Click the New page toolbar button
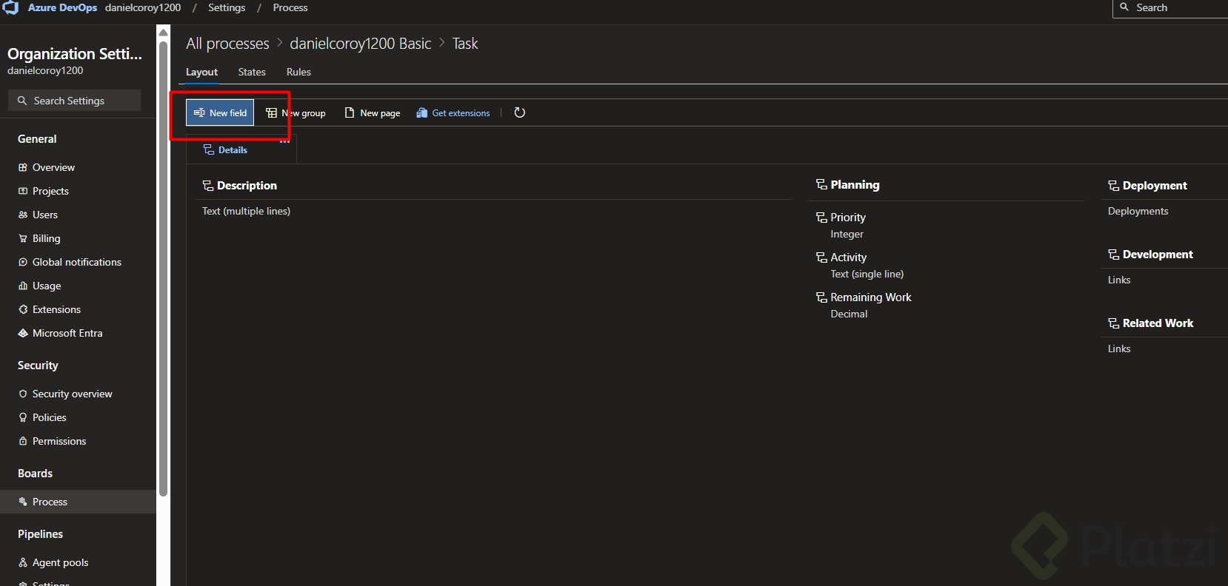This screenshot has height=586, width=1228. coord(373,113)
